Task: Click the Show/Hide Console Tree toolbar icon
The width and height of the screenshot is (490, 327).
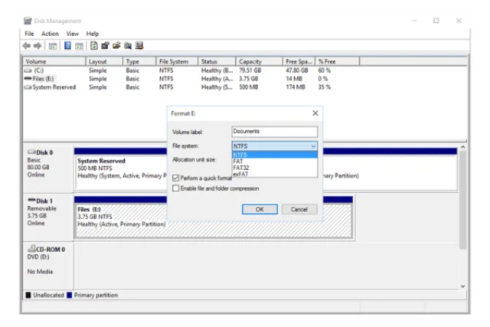Action: 53,46
